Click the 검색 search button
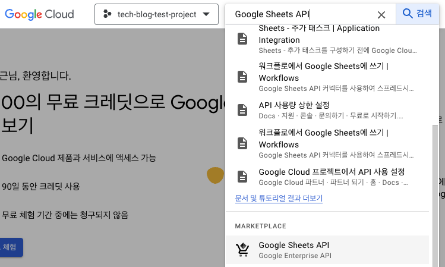The height and width of the screenshot is (267, 445). pyautogui.click(x=418, y=14)
